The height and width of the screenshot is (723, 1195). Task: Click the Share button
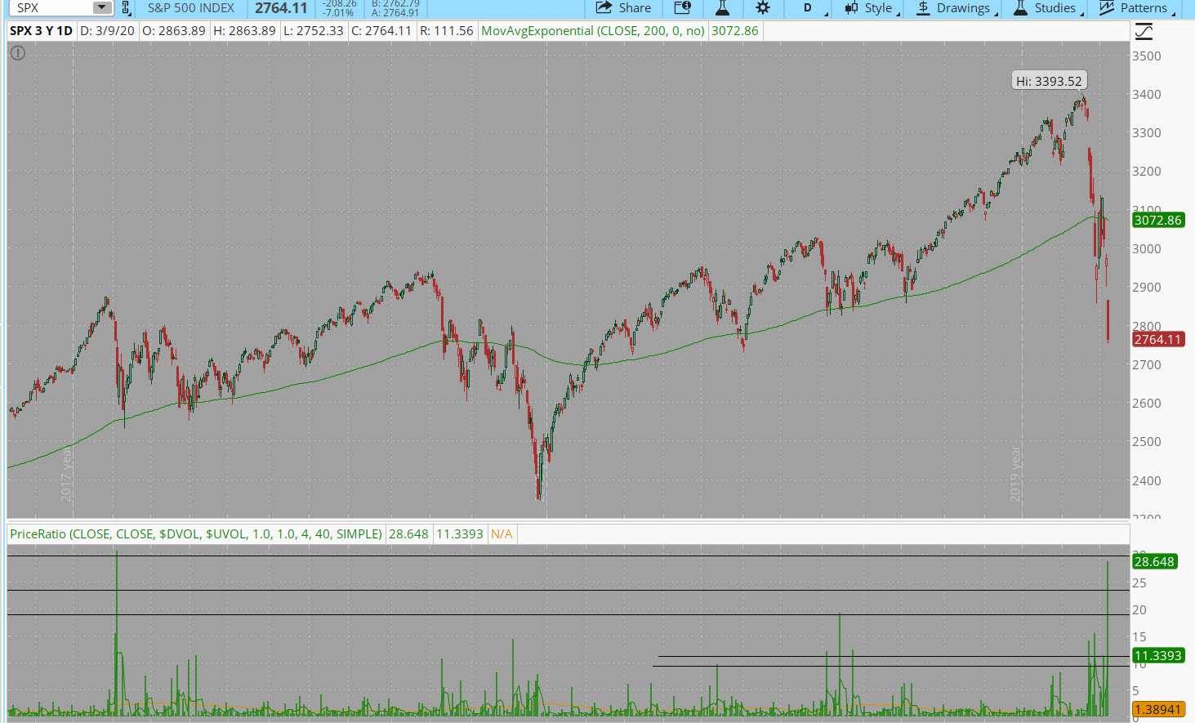pyautogui.click(x=624, y=8)
